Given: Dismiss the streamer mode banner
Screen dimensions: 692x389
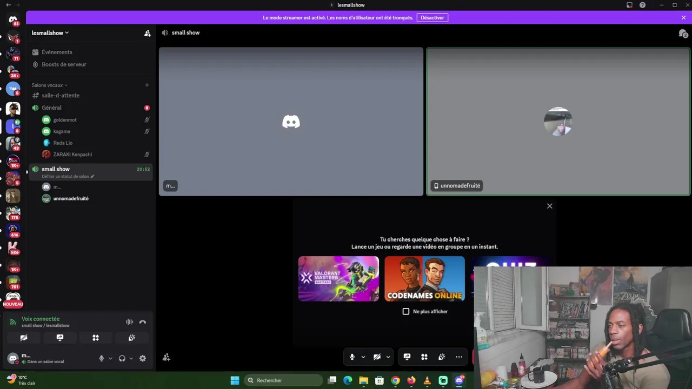Looking at the screenshot, I should (x=683, y=18).
